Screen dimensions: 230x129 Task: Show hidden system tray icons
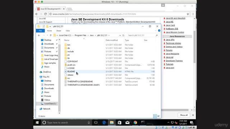pyautogui.click(x=169, y=123)
